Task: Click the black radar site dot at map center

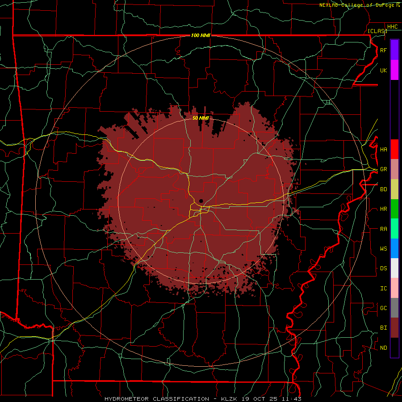Action: point(201,201)
